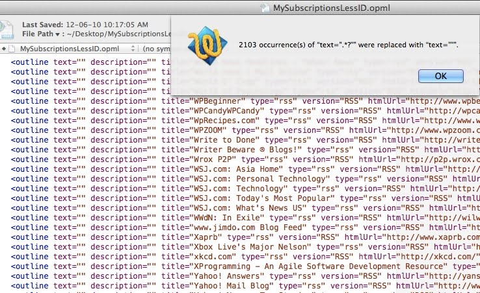
Task: Click the window title MySubscriptionsLessID.opml
Action: click(x=332, y=8)
